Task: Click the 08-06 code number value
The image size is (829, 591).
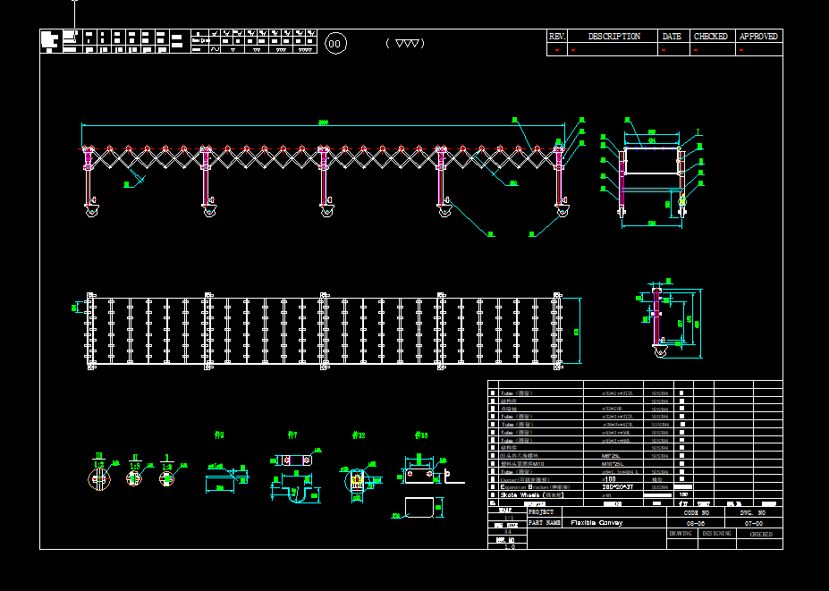Action: coord(695,523)
